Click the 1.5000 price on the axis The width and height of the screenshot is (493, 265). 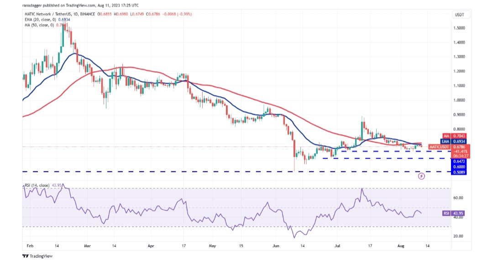[459, 28]
